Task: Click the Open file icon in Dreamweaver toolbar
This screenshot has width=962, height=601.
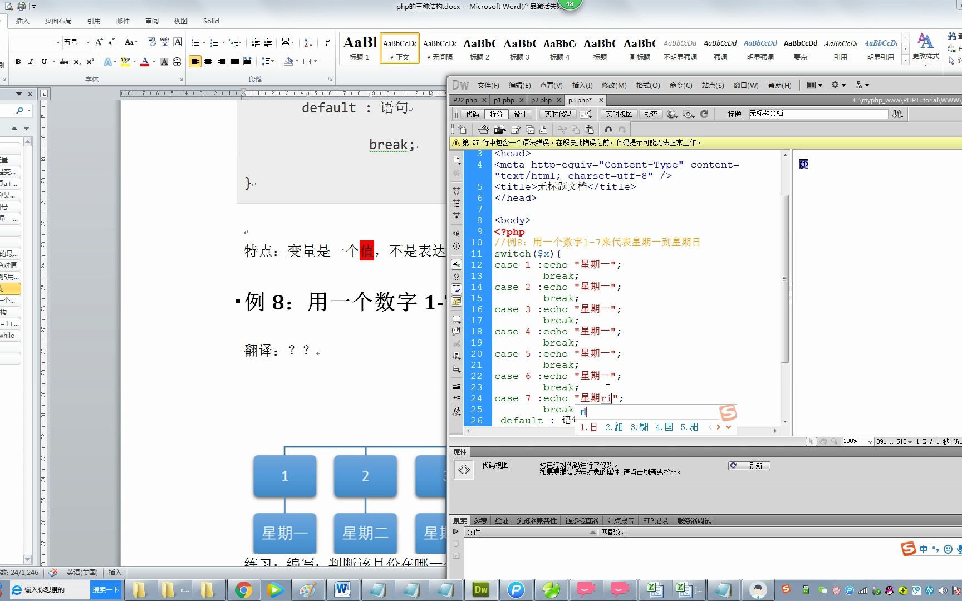Action: [x=483, y=130]
